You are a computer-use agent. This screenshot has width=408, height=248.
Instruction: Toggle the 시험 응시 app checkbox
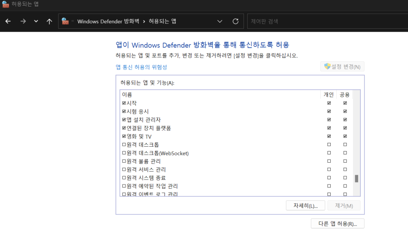point(124,111)
